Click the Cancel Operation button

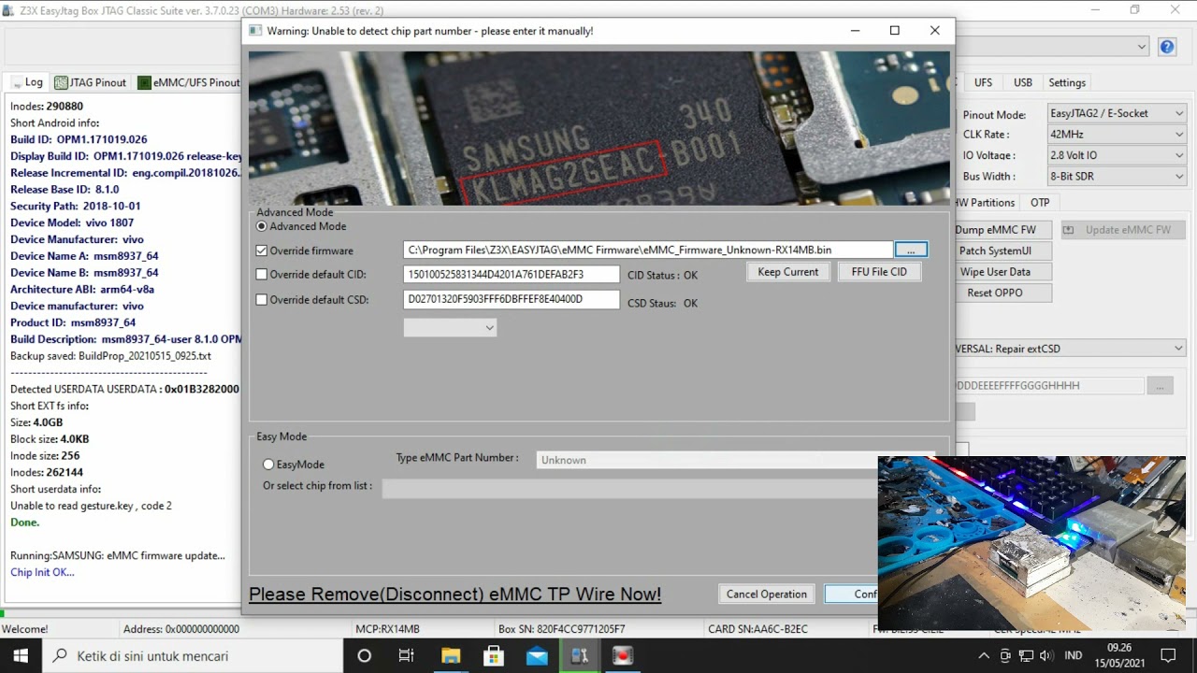click(x=767, y=594)
